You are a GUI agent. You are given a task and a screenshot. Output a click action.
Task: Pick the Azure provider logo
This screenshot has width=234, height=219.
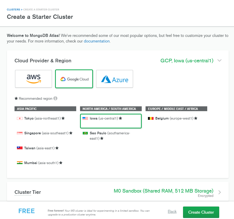click(114, 79)
